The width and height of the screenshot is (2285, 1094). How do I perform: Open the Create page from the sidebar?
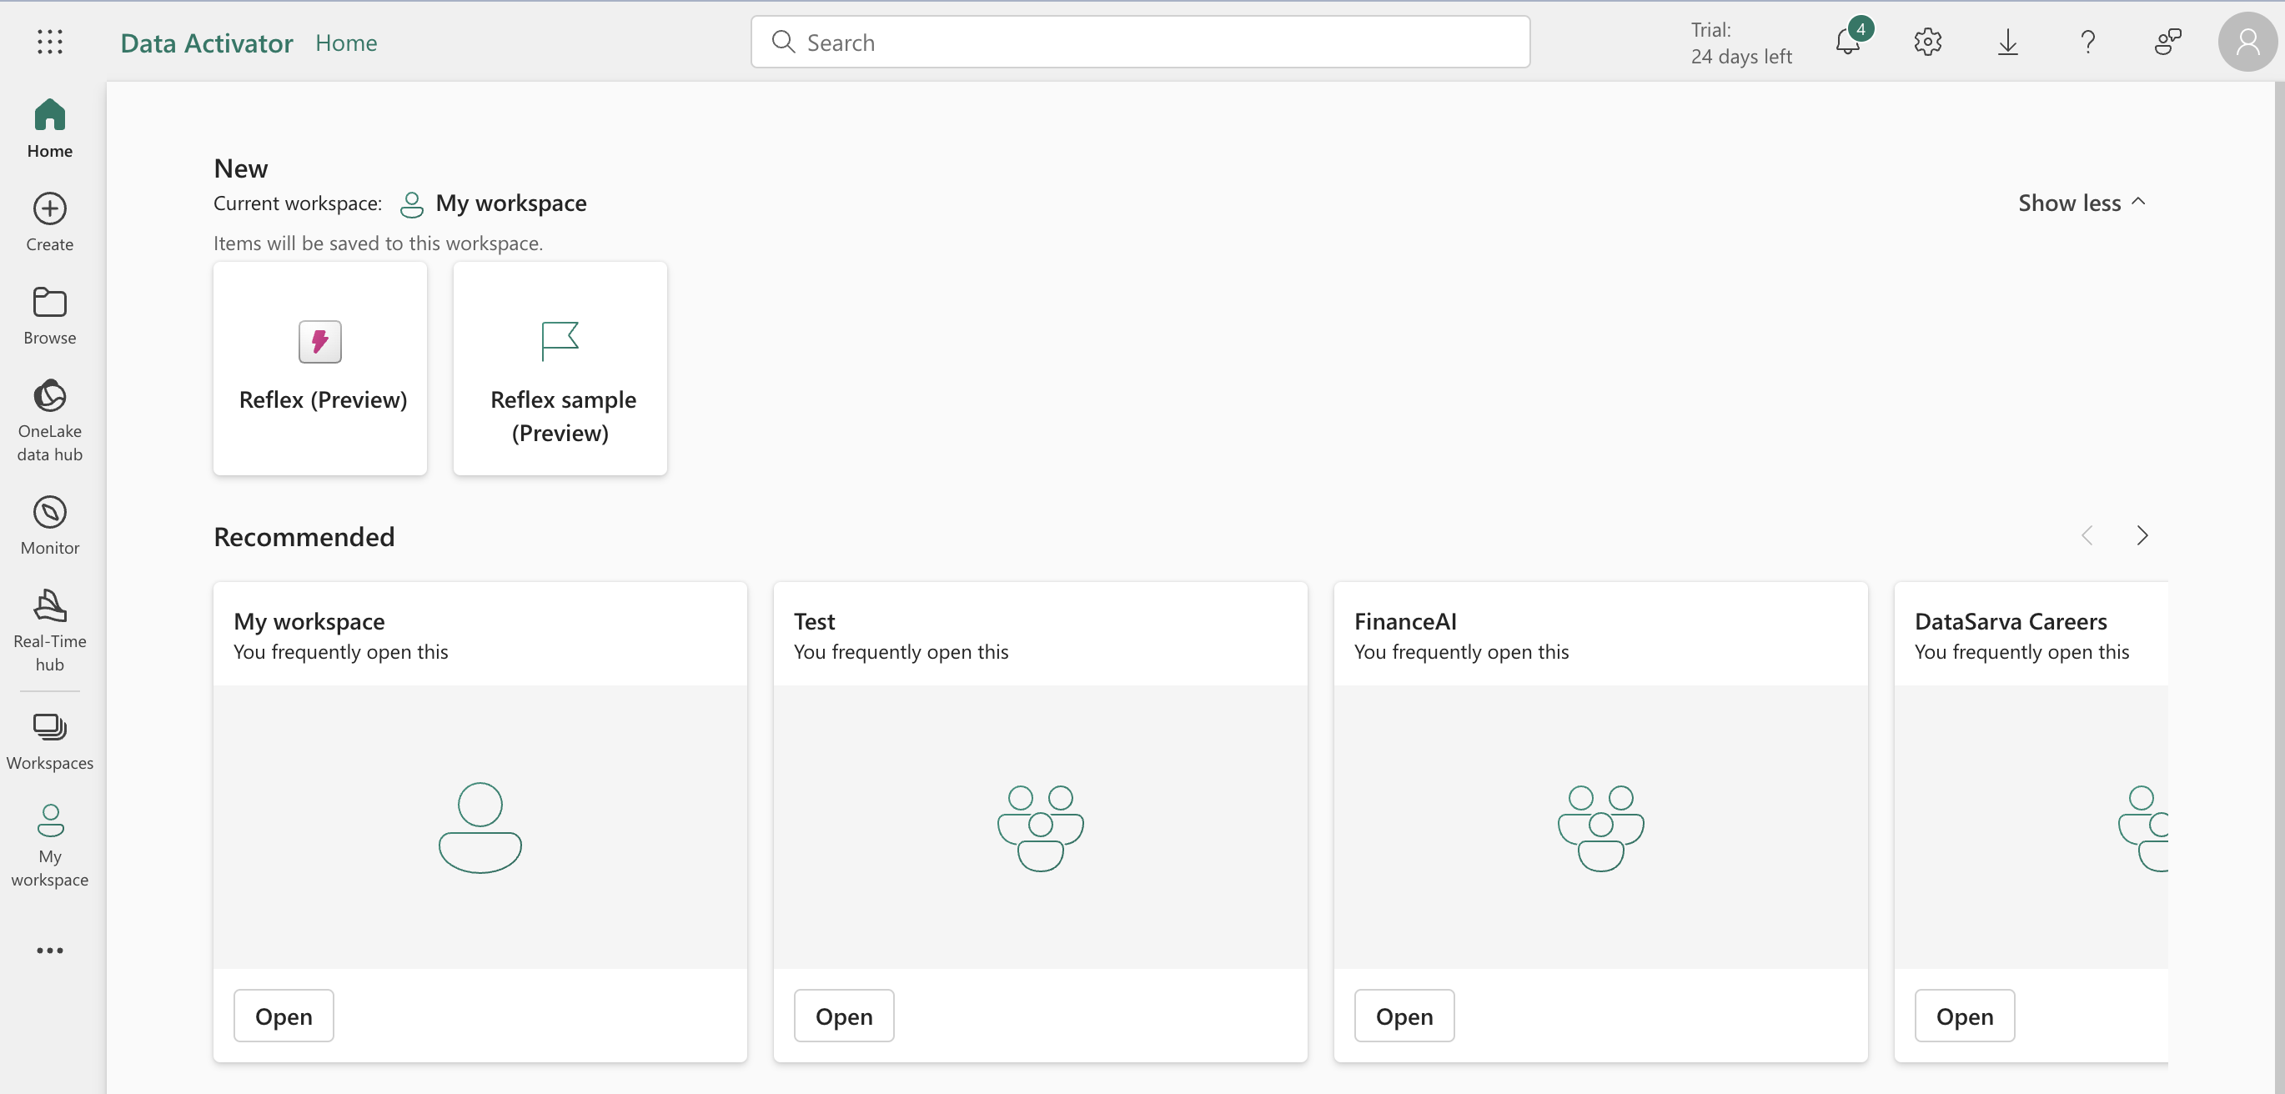click(x=50, y=223)
